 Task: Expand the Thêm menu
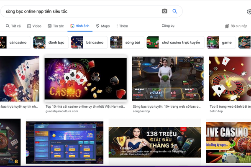122,26
